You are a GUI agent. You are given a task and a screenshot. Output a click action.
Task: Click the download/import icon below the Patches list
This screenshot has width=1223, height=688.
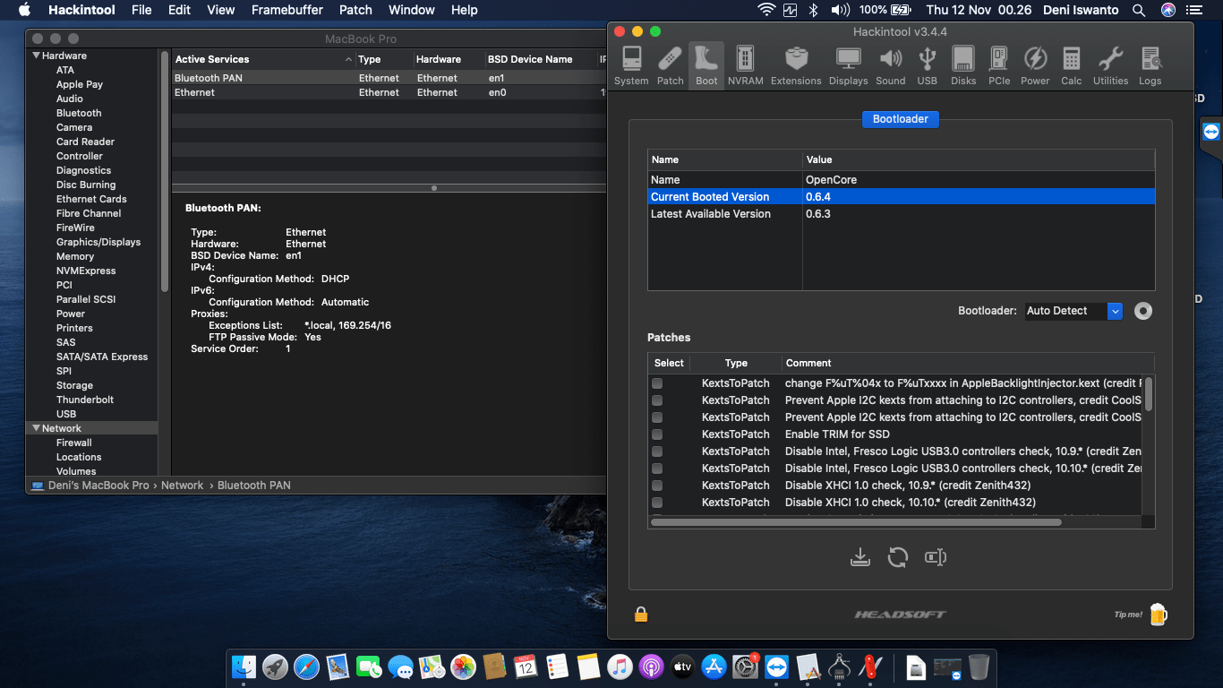pyautogui.click(x=860, y=557)
